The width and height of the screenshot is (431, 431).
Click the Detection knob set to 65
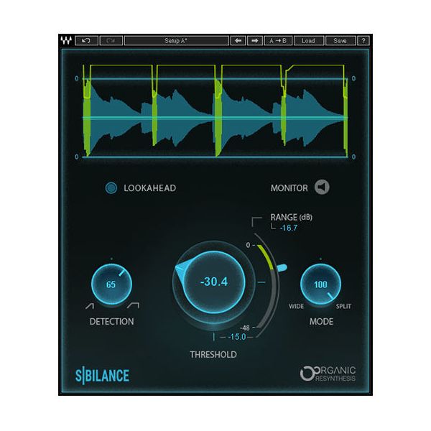tap(111, 284)
